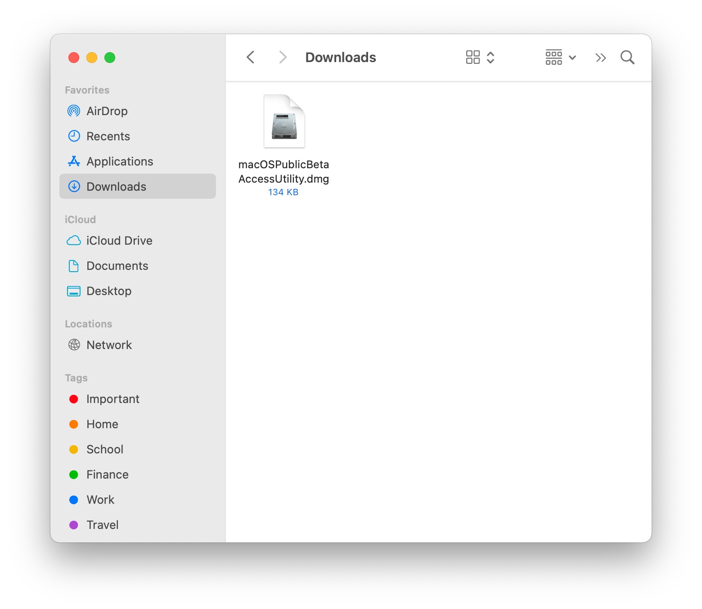
Task: Click the Network globe icon
Action: click(74, 345)
